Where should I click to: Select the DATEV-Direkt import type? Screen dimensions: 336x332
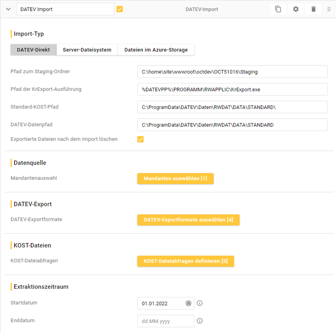click(33, 50)
